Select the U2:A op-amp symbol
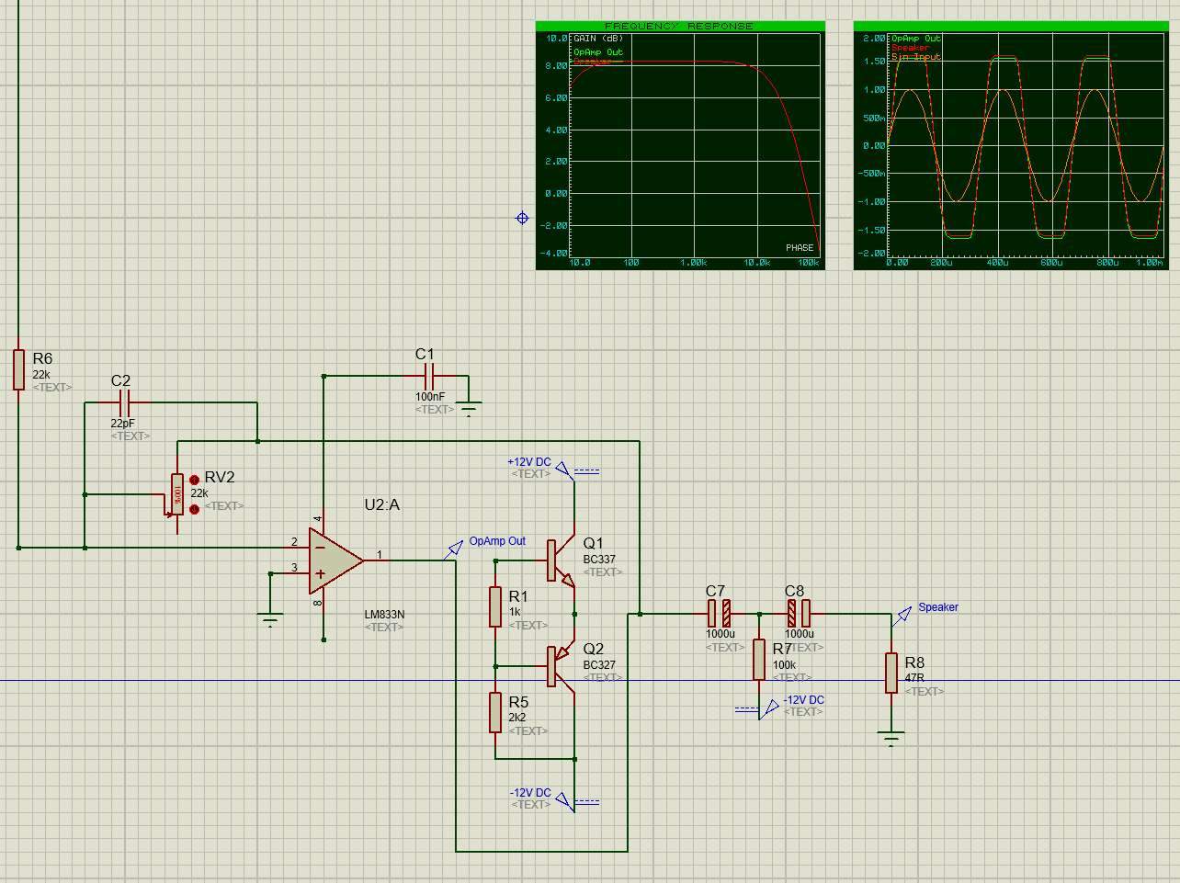The width and height of the screenshot is (1180, 883). pos(334,560)
